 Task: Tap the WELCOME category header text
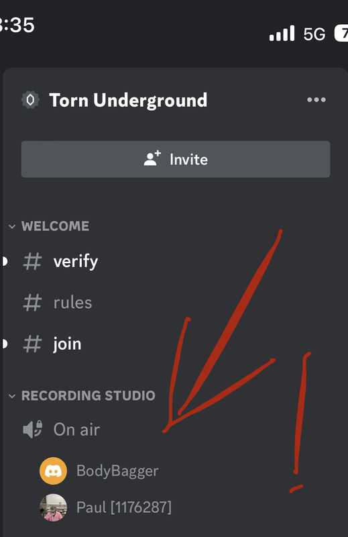pos(55,226)
